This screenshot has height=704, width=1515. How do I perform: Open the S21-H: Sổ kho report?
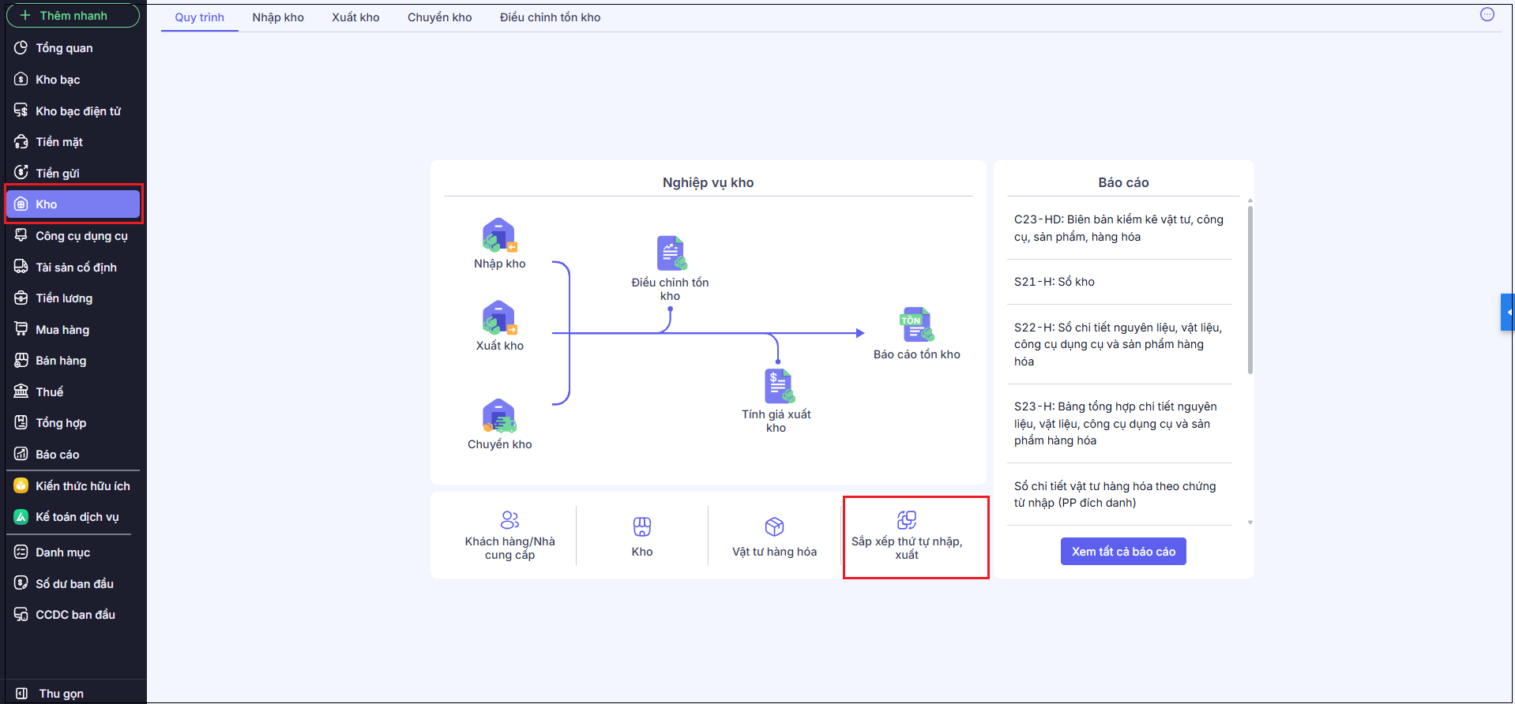1054,282
